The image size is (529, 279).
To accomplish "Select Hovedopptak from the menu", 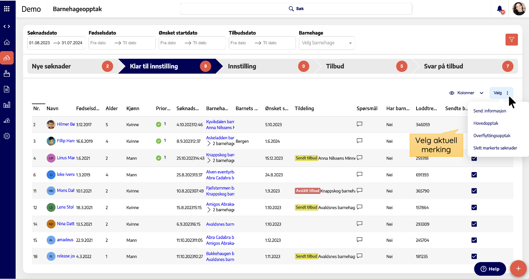I will pyautogui.click(x=486, y=123).
